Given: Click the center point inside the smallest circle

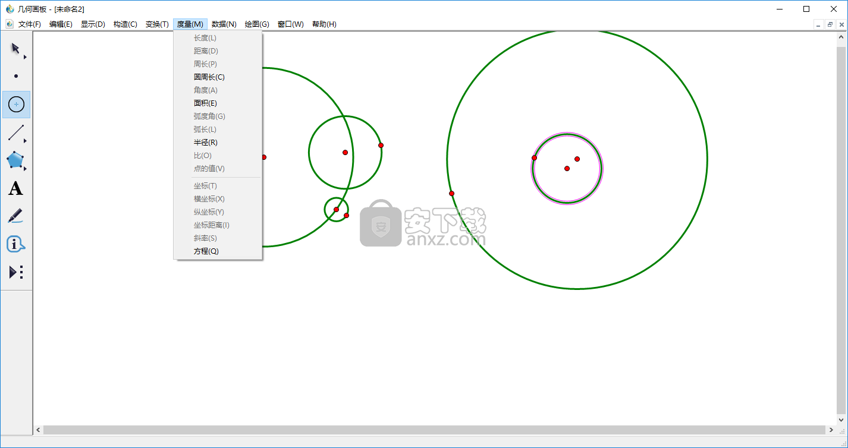Looking at the screenshot, I should pyautogui.click(x=336, y=210).
